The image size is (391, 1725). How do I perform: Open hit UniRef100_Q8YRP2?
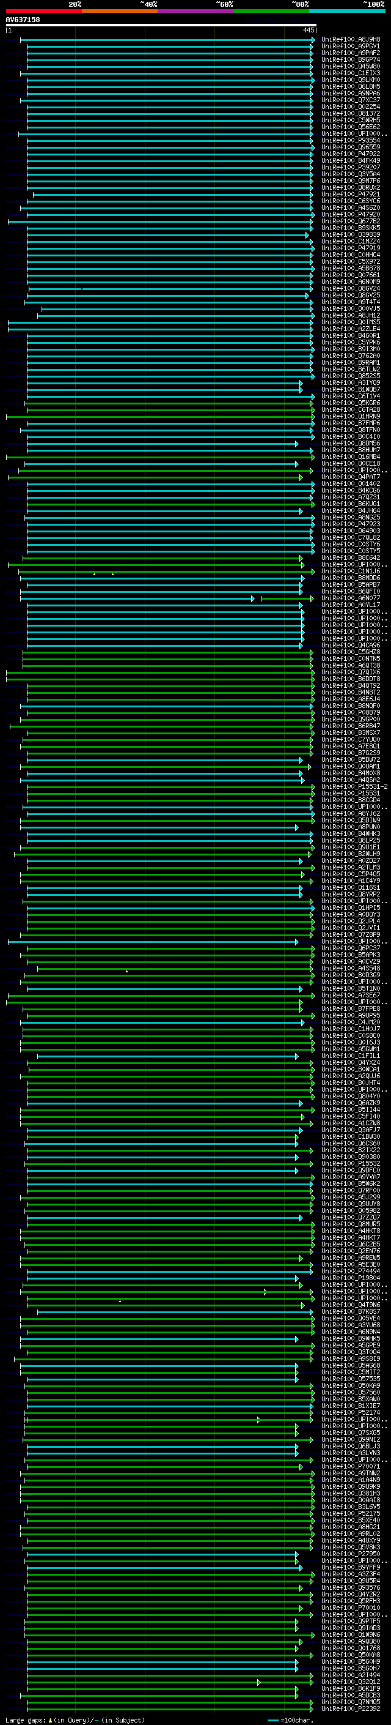click(351, 895)
